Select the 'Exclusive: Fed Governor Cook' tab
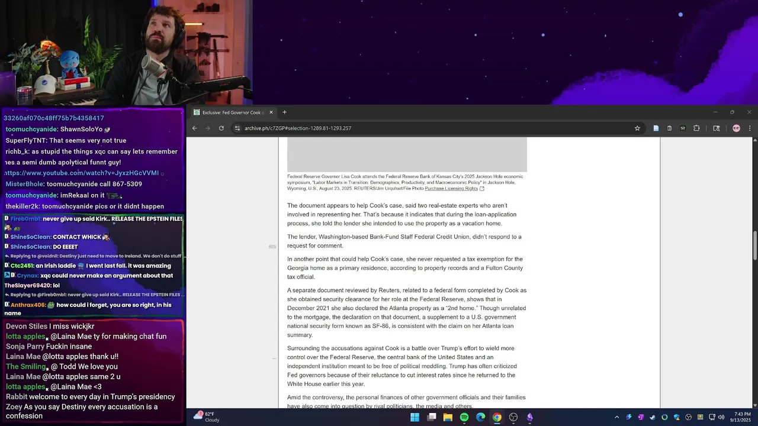This screenshot has height=426, width=758. 233,112
